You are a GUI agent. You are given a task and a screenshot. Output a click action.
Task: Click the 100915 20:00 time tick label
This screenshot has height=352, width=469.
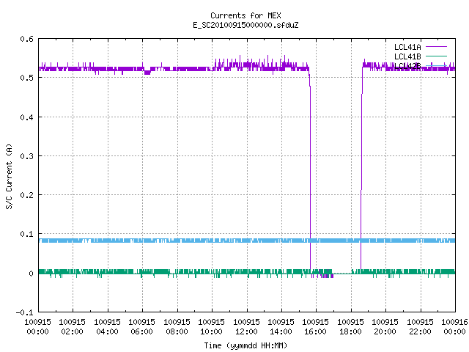point(385,326)
